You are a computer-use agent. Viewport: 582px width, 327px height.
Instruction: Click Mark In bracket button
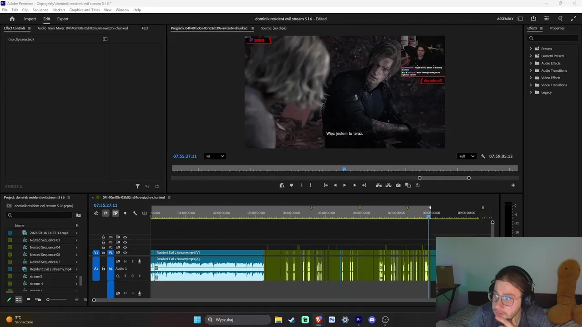(301, 185)
